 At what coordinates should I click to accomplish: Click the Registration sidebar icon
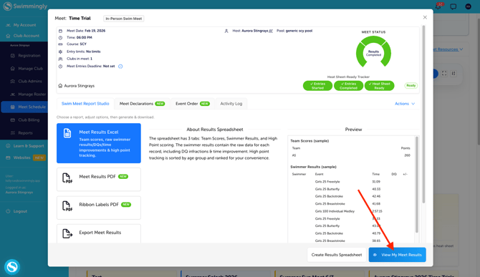pyautogui.click(x=13, y=56)
